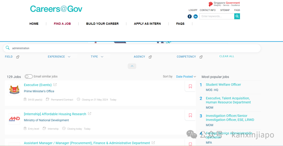The image size is (283, 146).
Task: Click the FIELD filter label
Action: pos(9,57)
